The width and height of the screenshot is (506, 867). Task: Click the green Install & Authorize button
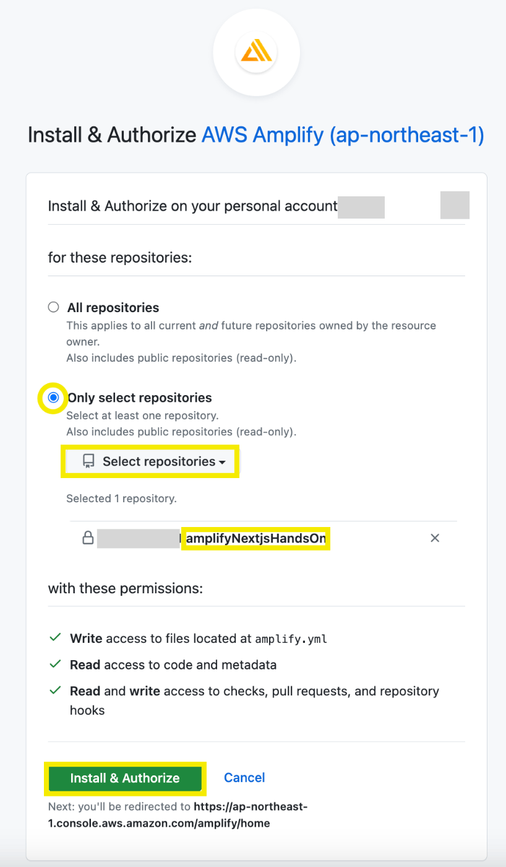tap(125, 778)
